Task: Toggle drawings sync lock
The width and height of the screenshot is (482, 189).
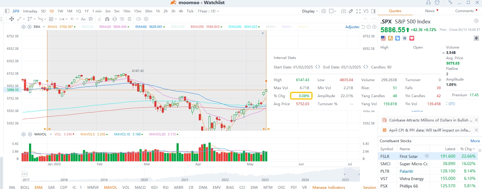Action: (x=115, y=19)
